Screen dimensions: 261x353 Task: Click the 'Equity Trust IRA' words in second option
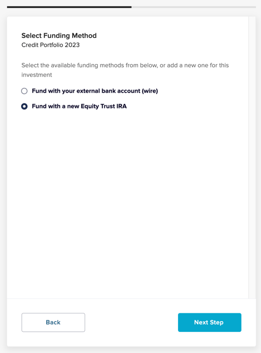104,106
